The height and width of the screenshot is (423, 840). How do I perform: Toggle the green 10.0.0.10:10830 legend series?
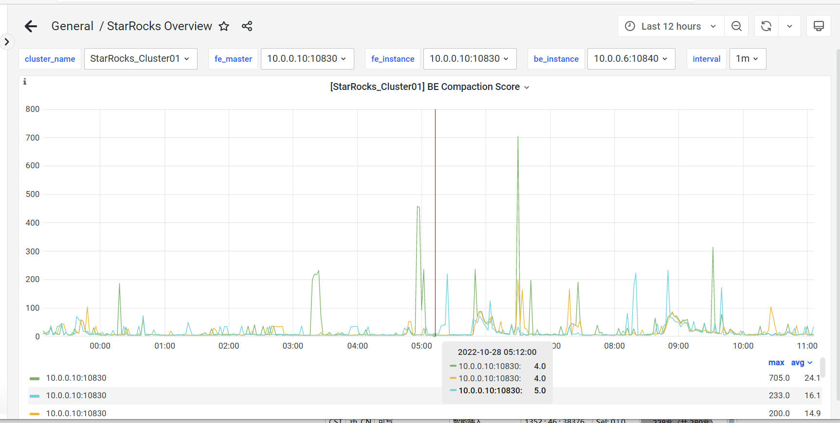[x=76, y=378]
